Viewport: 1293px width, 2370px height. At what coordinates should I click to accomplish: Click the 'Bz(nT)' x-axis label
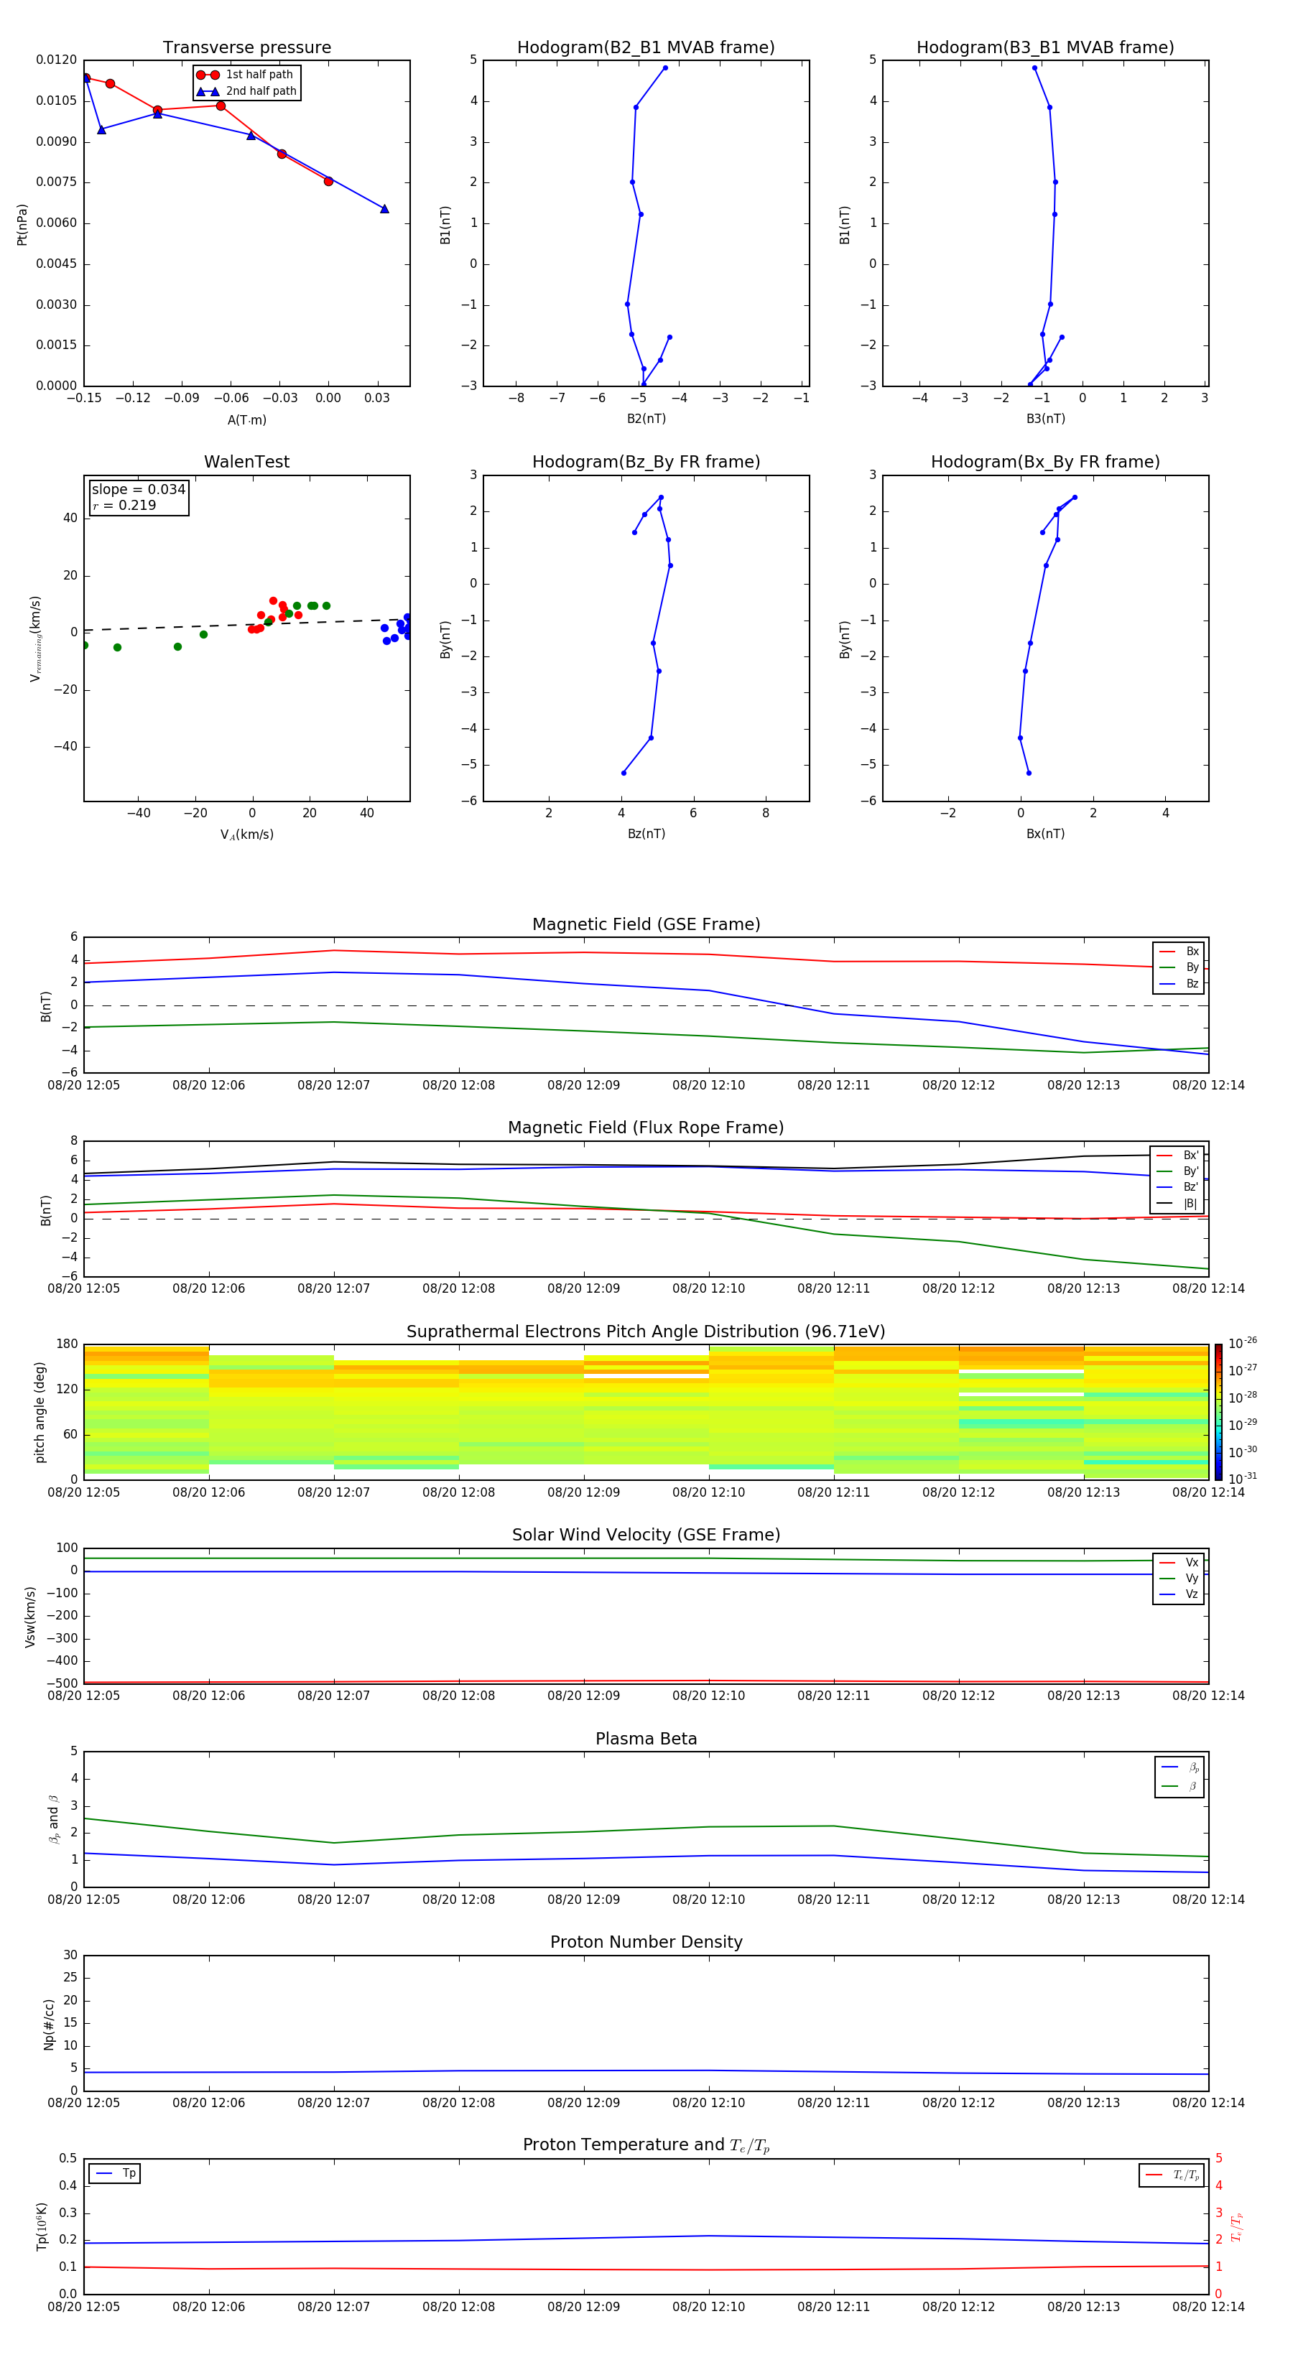pyautogui.click(x=646, y=834)
